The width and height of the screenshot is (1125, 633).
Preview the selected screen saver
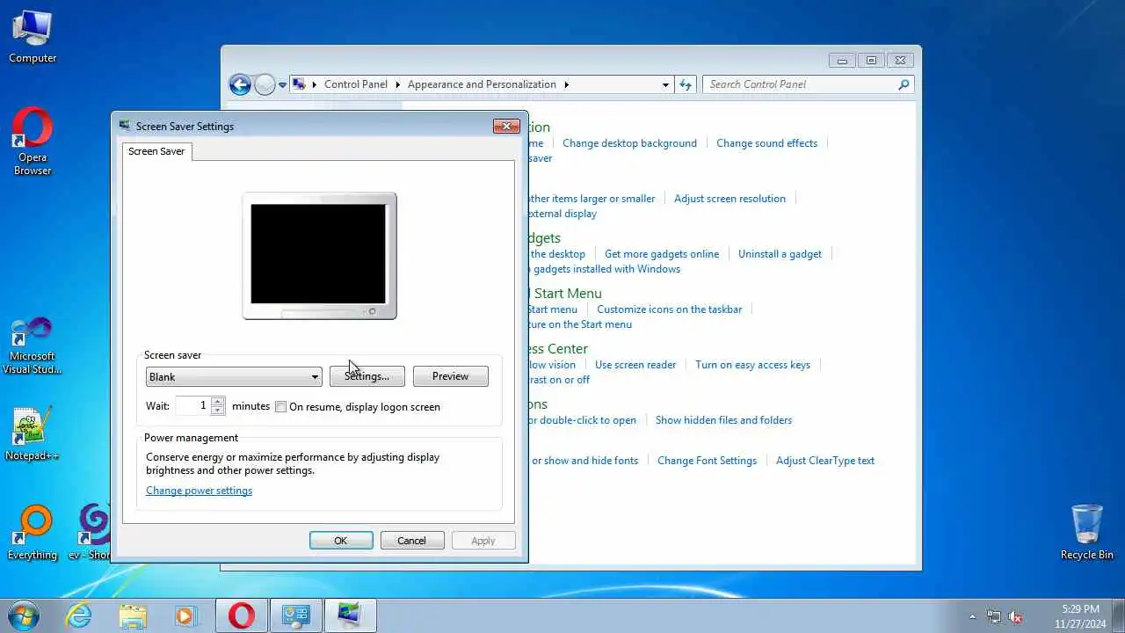pyautogui.click(x=450, y=376)
